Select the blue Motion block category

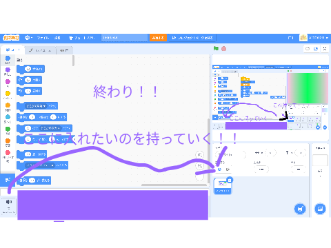tap(8, 60)
